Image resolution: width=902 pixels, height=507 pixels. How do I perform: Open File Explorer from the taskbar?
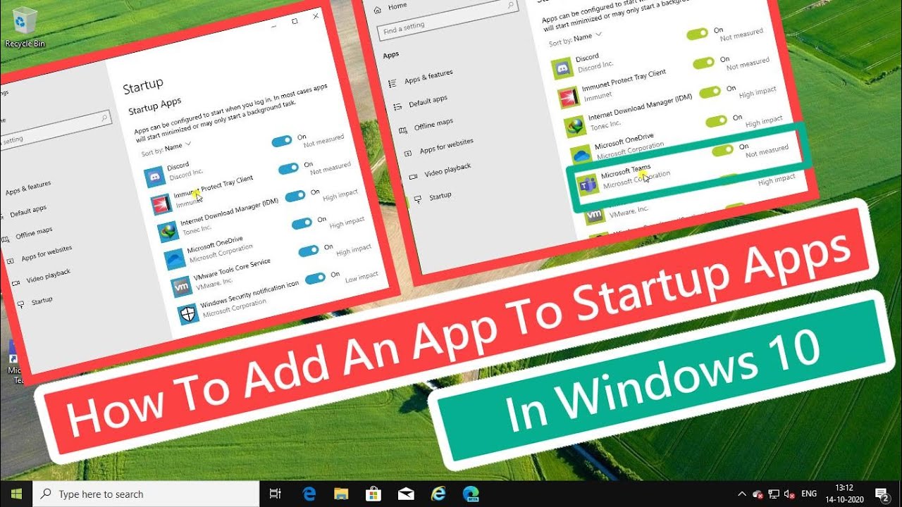coord(341,494)
